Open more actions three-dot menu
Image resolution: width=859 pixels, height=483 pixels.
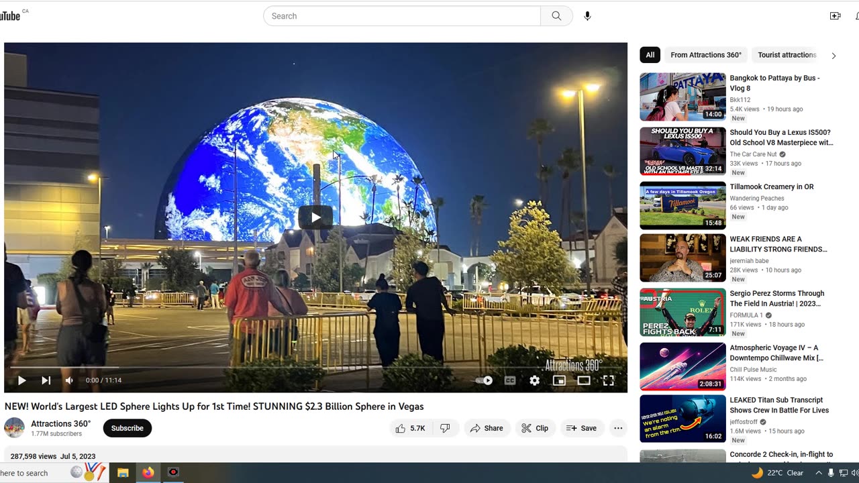coord(618,428)
